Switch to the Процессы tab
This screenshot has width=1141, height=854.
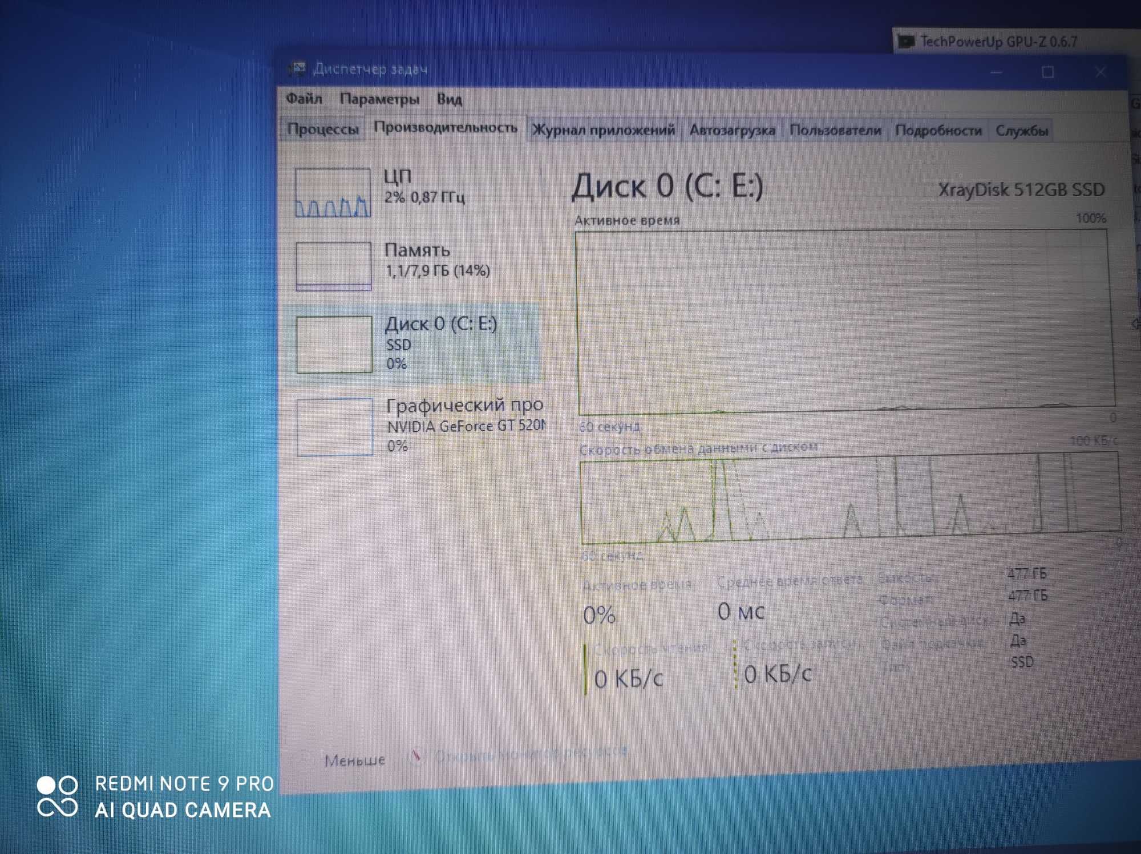pyautogui.click(x=323, y=129)
